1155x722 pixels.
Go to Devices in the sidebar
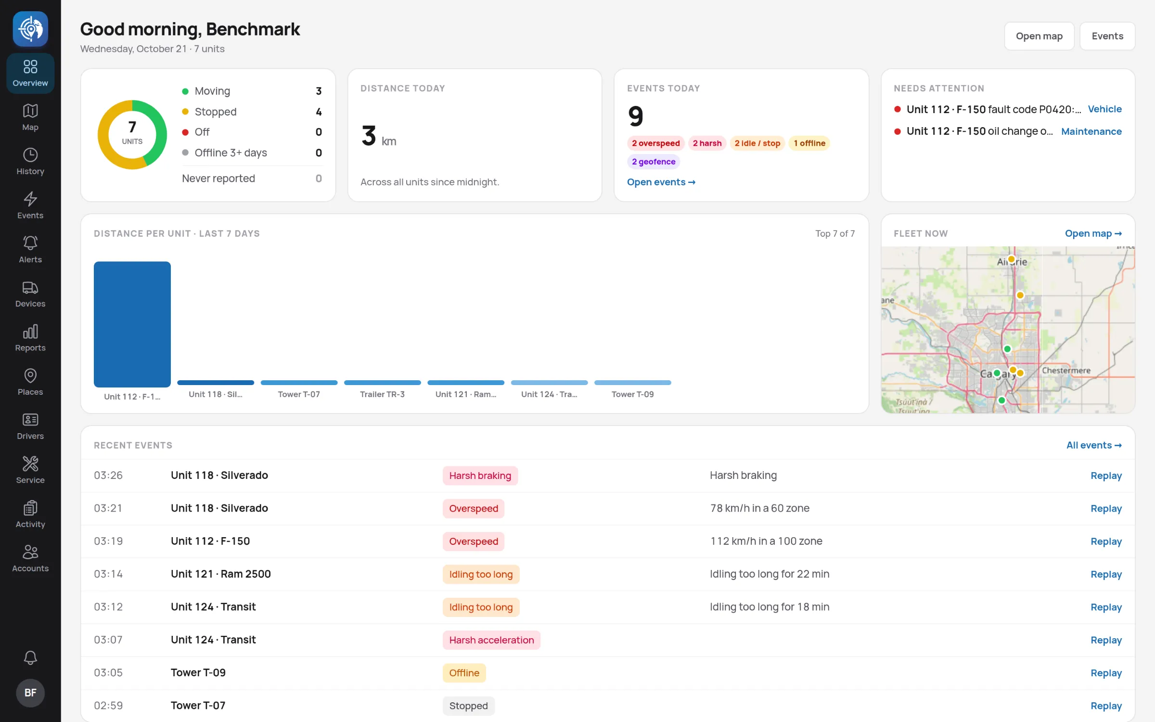(30, 294)
